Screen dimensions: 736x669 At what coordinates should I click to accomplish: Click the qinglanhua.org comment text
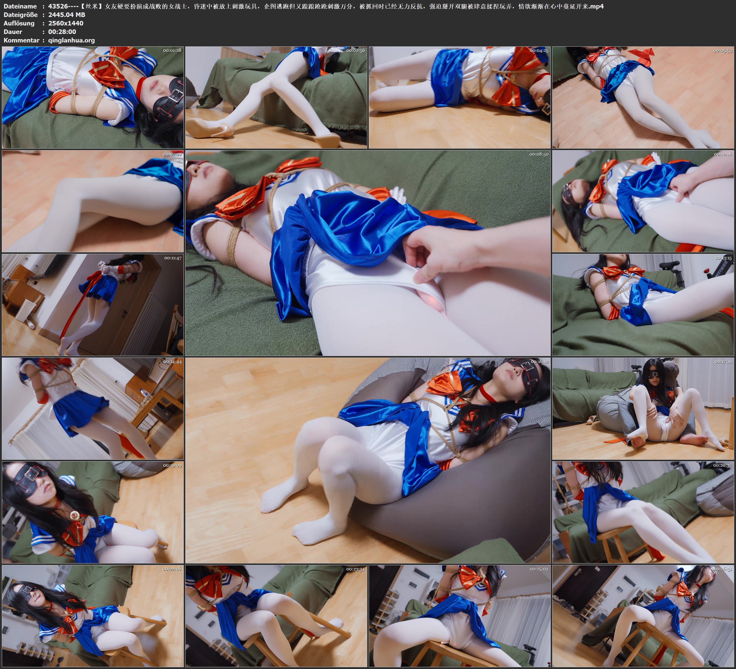pyautogui.click(x=71, y=40)
